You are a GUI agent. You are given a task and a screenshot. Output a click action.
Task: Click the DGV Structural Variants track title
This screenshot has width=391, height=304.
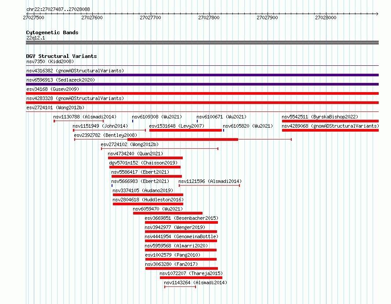click(62, 56)
